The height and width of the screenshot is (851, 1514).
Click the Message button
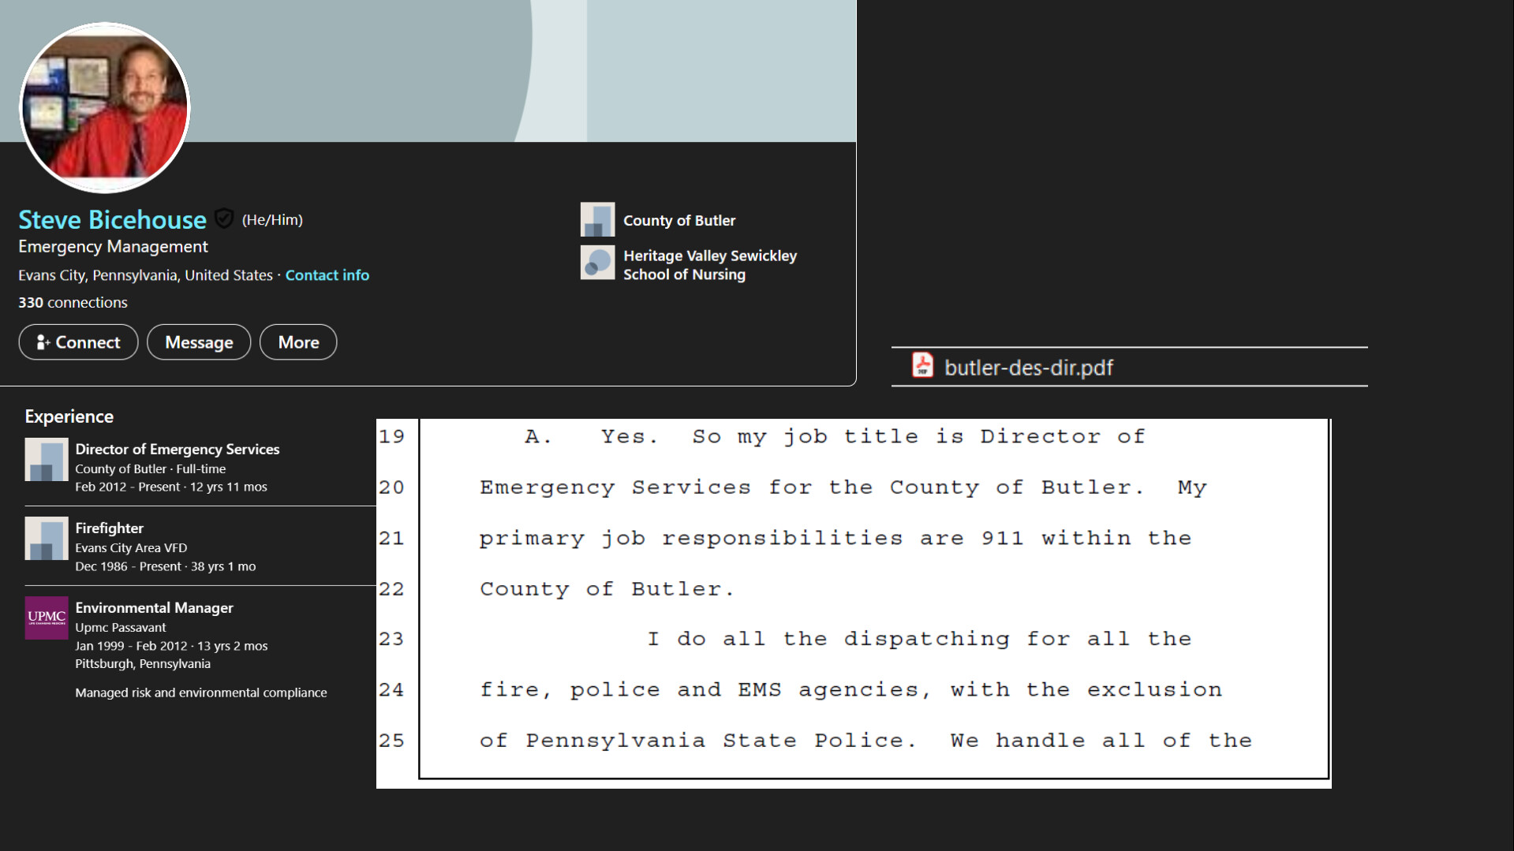[x=199, y=342]
